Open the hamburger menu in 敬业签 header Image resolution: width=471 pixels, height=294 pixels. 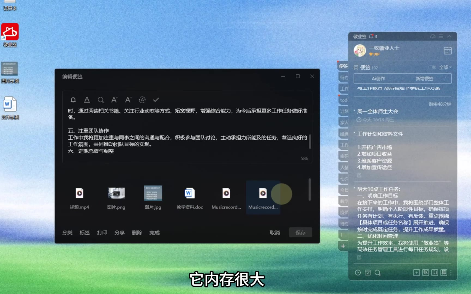(441, 36)
